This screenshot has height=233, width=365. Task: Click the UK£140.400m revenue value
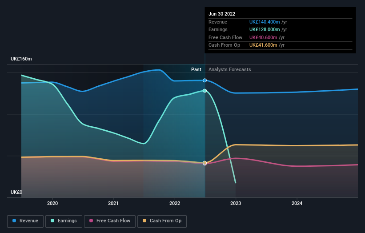coord(265,22)
